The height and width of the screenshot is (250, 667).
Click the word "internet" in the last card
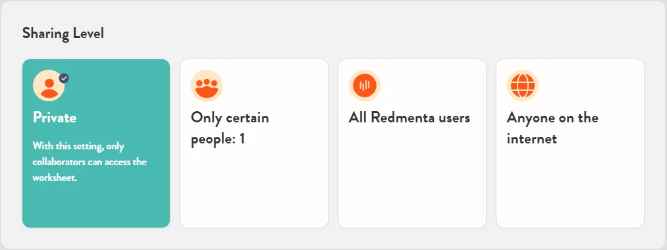532,139
